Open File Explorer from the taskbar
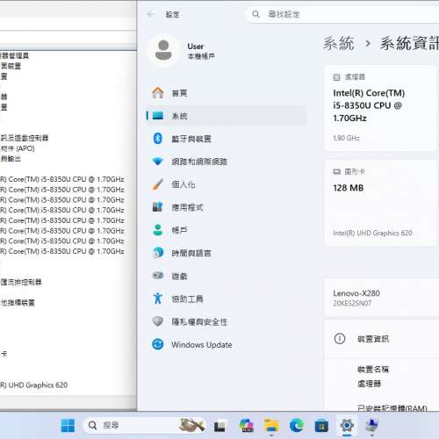 click(x=271, y=425)
